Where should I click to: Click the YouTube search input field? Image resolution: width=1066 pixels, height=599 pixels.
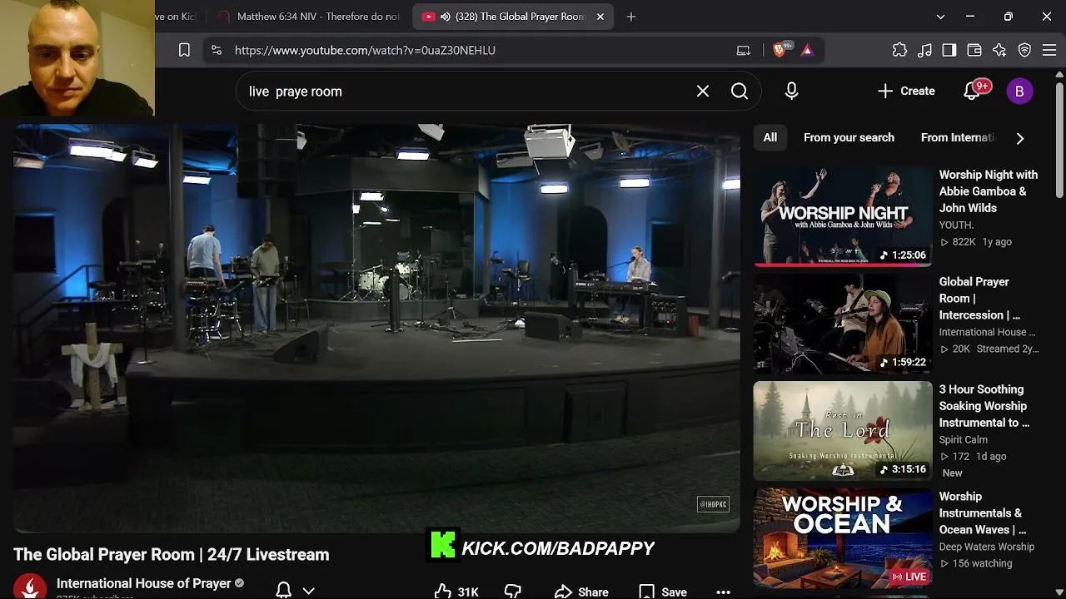point(466,92)
